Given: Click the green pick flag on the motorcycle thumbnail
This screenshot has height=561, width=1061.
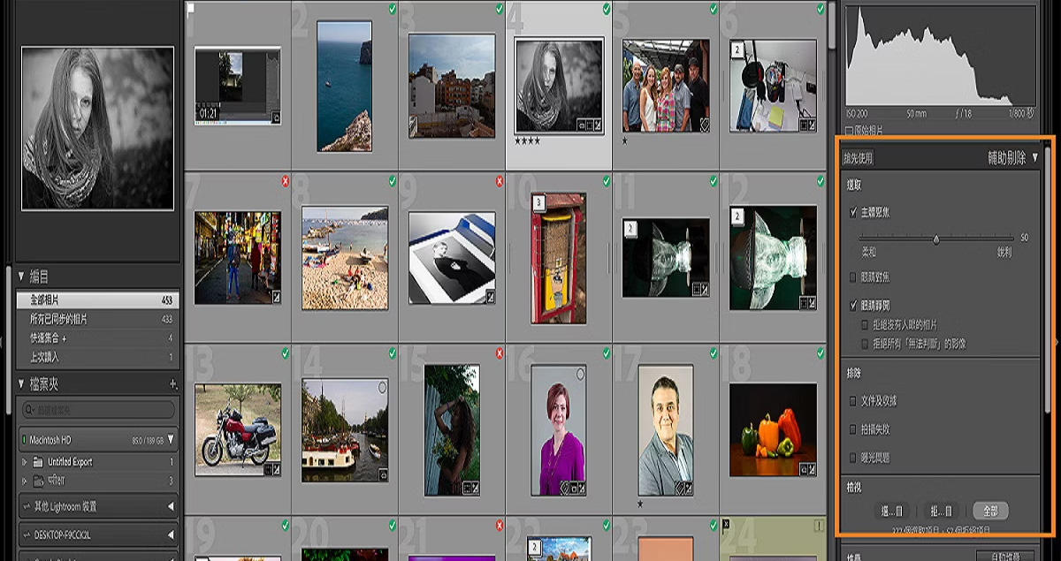Looking at the screenshot, I should coord(286,356).
